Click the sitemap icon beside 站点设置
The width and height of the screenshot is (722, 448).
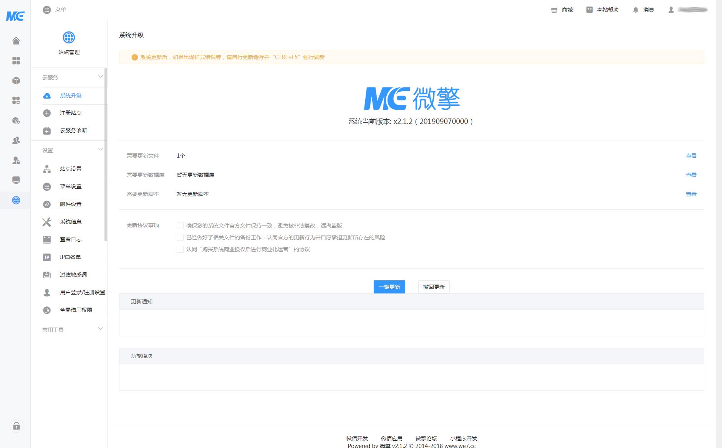tap(47, 169)
